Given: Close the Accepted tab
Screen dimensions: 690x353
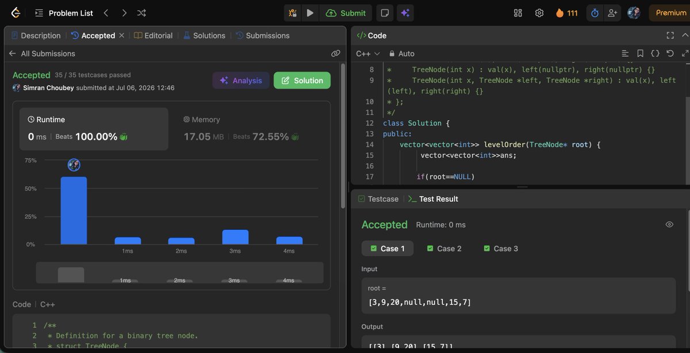Looking at the screenshot, I should click(x=121, y=36).
